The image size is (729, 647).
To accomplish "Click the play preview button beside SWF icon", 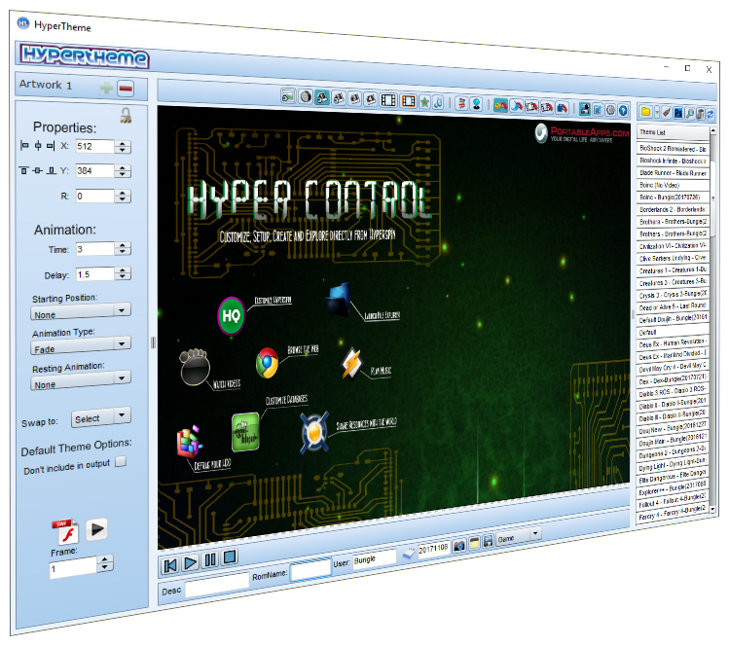I will point(96,529).
